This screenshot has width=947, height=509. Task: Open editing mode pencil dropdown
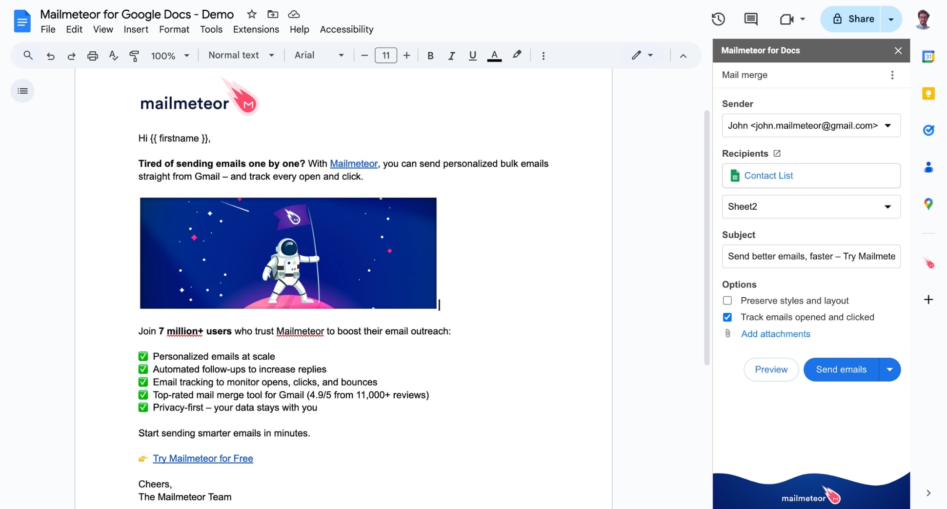click(642, 55)
